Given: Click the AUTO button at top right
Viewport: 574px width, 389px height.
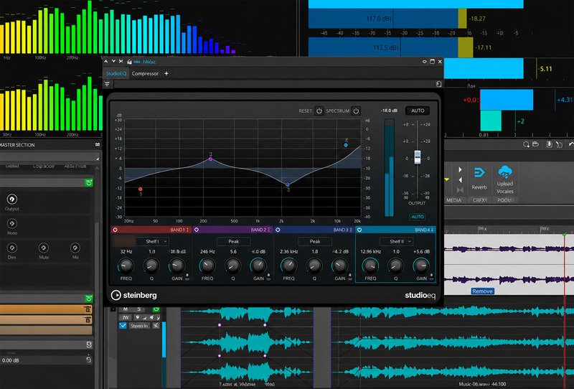Looking at the screenshot, I should pyautogui.click(x=418, y=111).
